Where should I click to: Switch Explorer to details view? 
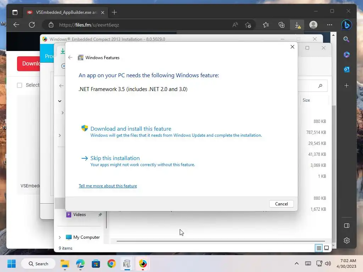pos(319,248)
